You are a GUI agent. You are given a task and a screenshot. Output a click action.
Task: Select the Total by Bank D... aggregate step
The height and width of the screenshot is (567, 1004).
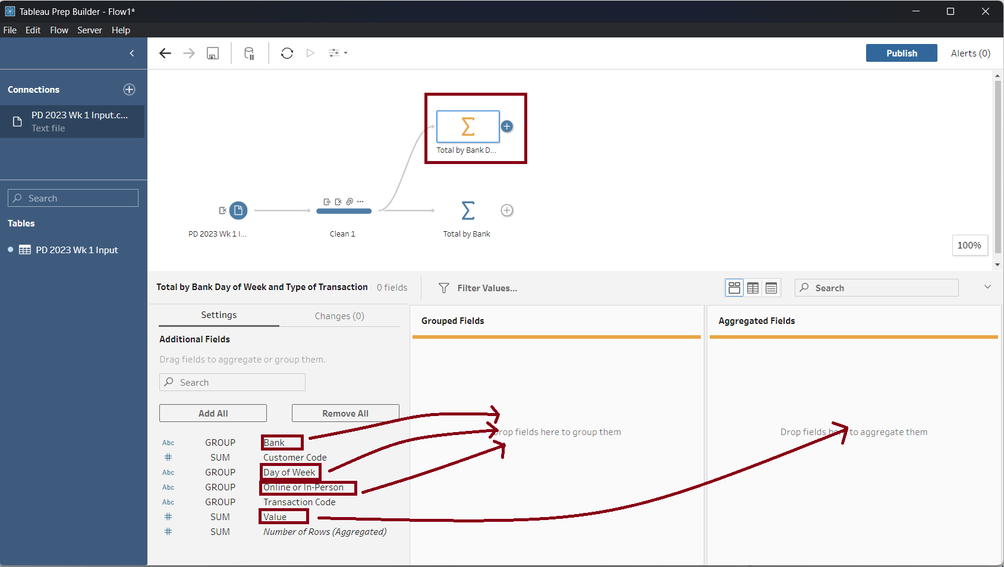[x=468, y=127]
